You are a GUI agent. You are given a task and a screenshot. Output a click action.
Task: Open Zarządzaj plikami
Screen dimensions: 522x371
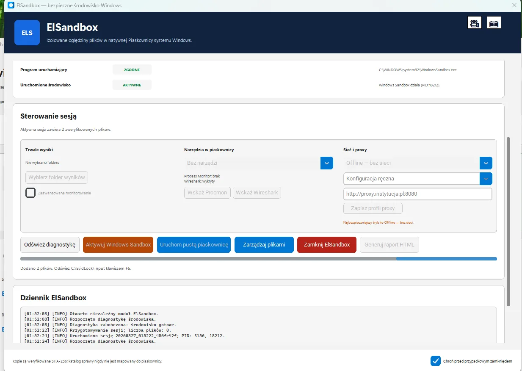coord(264,245)
